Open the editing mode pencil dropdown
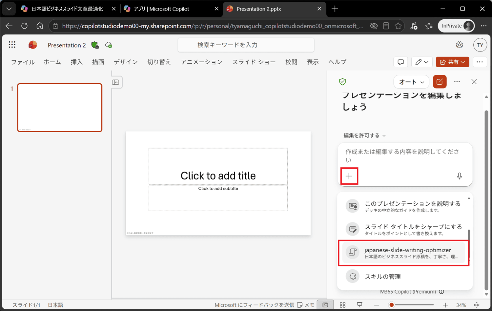 pos(421,62)
